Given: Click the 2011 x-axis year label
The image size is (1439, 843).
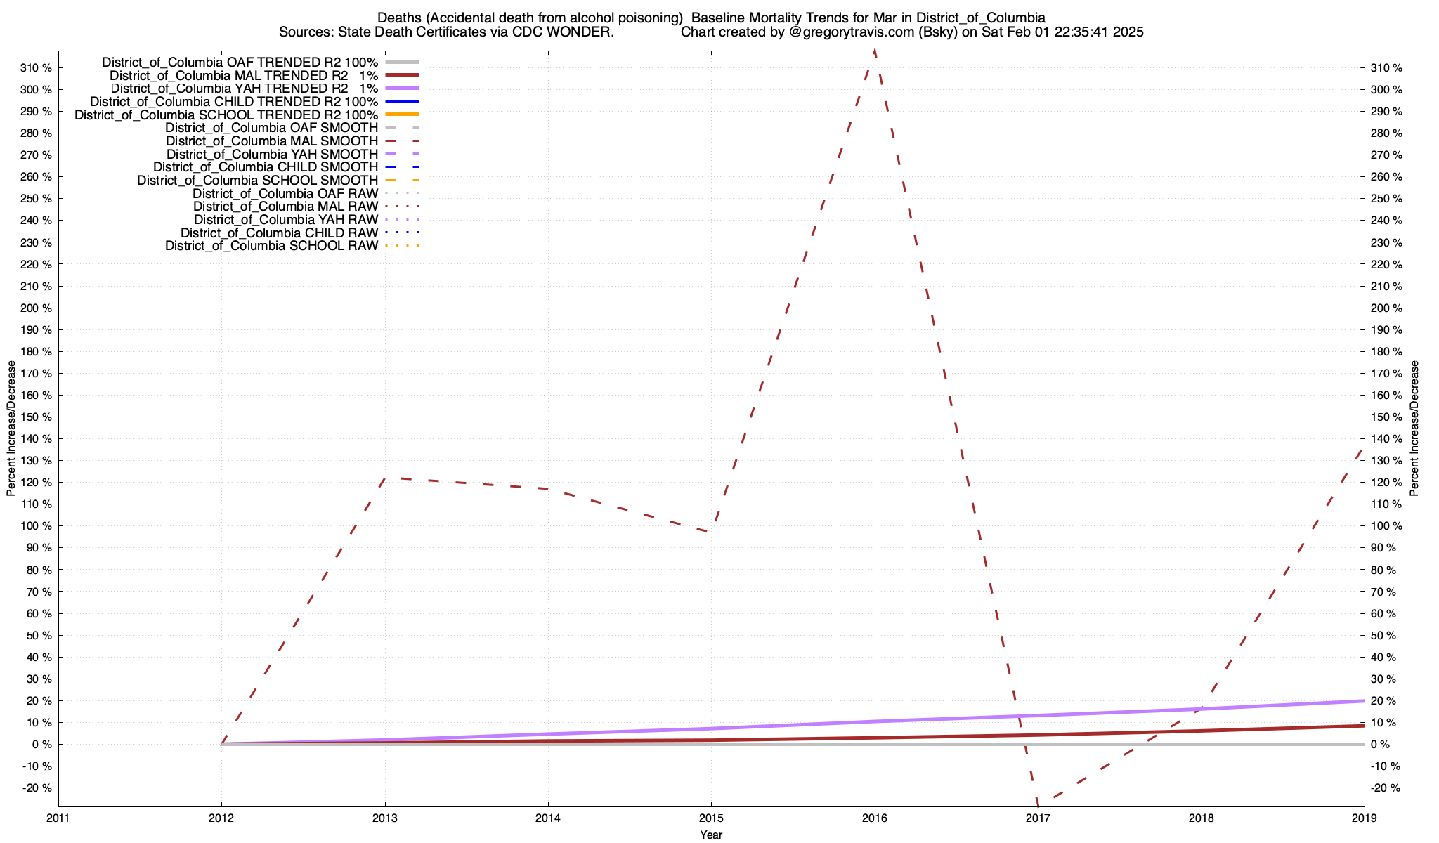Looking at the screenshot, I should 58,818.
